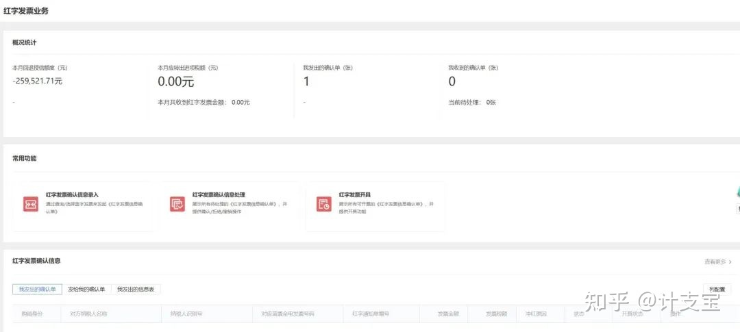Click the 红字发票开具 clock icon

click(x=323, y=204)
